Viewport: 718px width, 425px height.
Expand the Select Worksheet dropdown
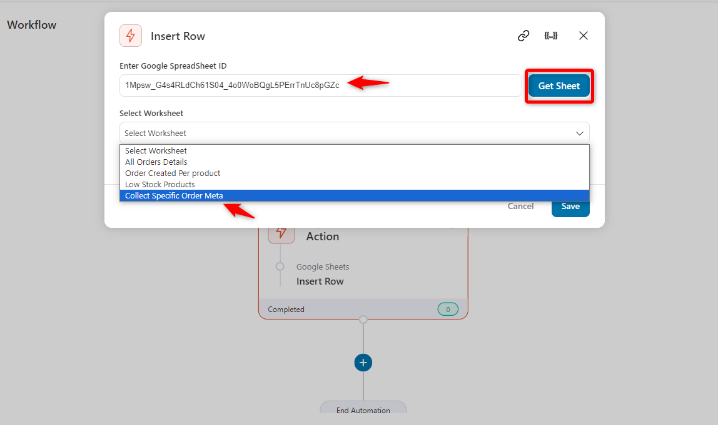355,133
